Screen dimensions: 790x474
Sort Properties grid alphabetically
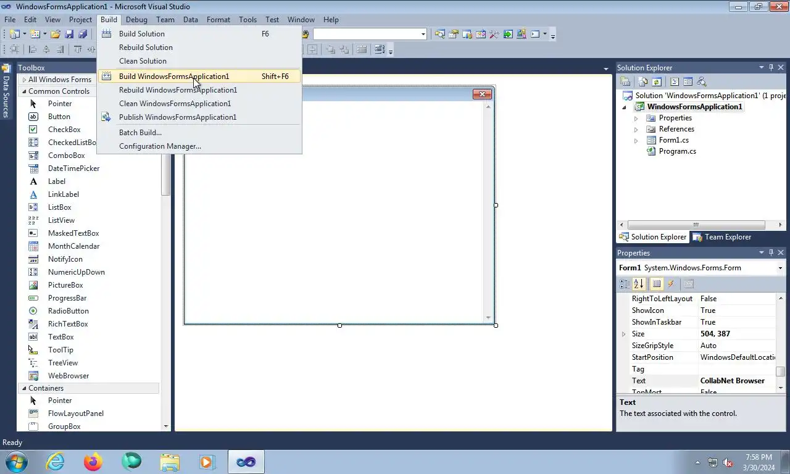(639, 284)
